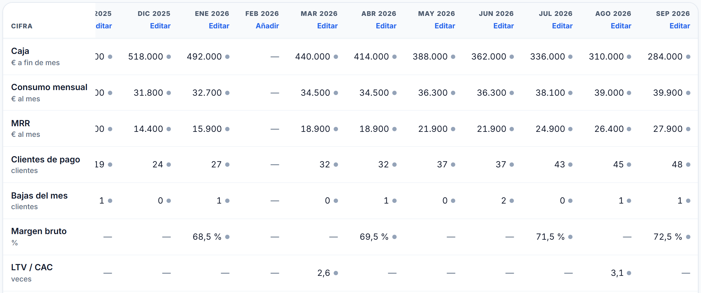Click Añadir link under FEB 2026
701x293 pixels.
tap(267, 26)
